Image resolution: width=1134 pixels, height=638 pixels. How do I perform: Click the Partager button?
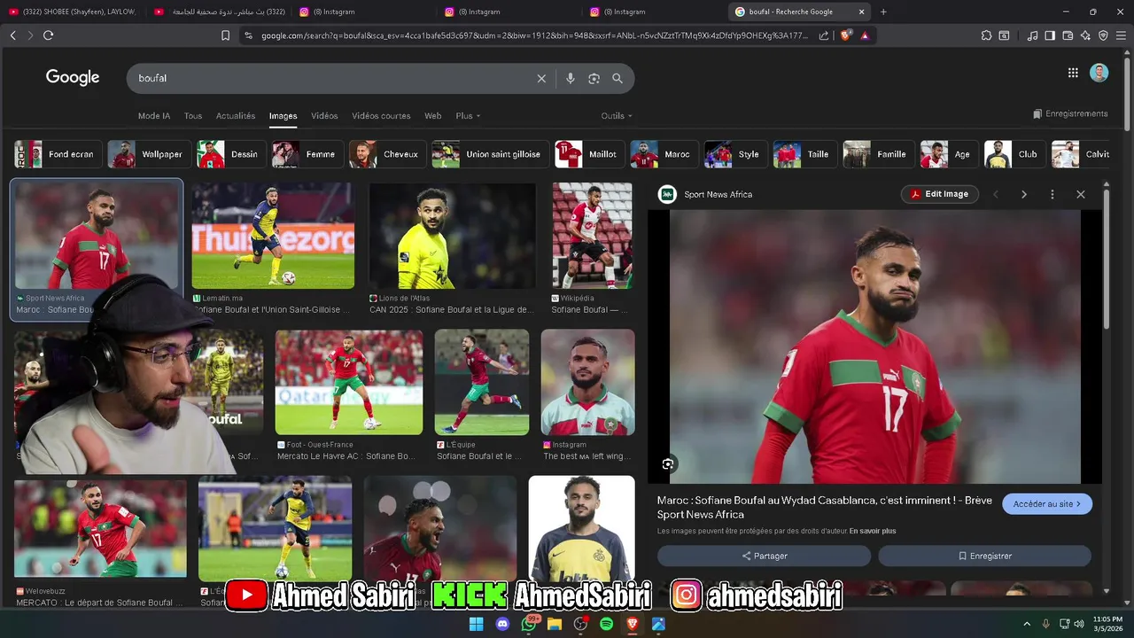pos(765,556)
